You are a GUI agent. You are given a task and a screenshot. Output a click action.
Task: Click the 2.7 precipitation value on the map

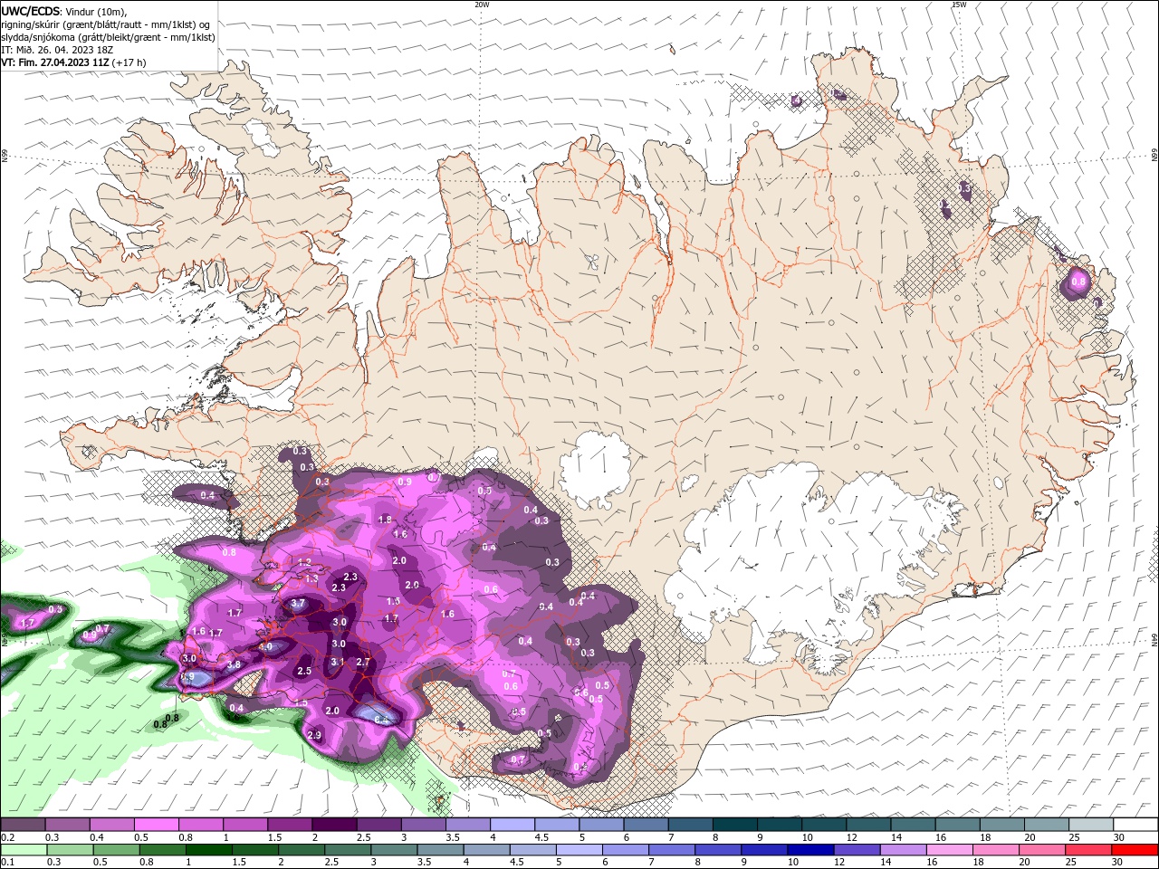pos(363,663)
